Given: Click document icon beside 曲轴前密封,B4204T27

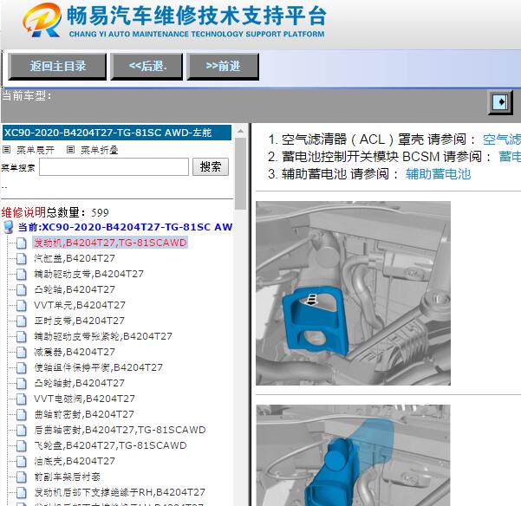Looking at the screenshot, I should [x=22, y=415].
